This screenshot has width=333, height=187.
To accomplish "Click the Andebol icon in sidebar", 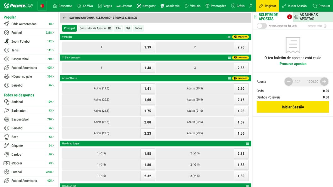I will pyautogui.click(x=7, y=102).
